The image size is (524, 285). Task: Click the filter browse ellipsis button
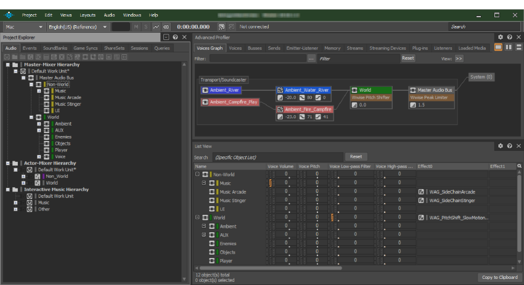[311, 58]
